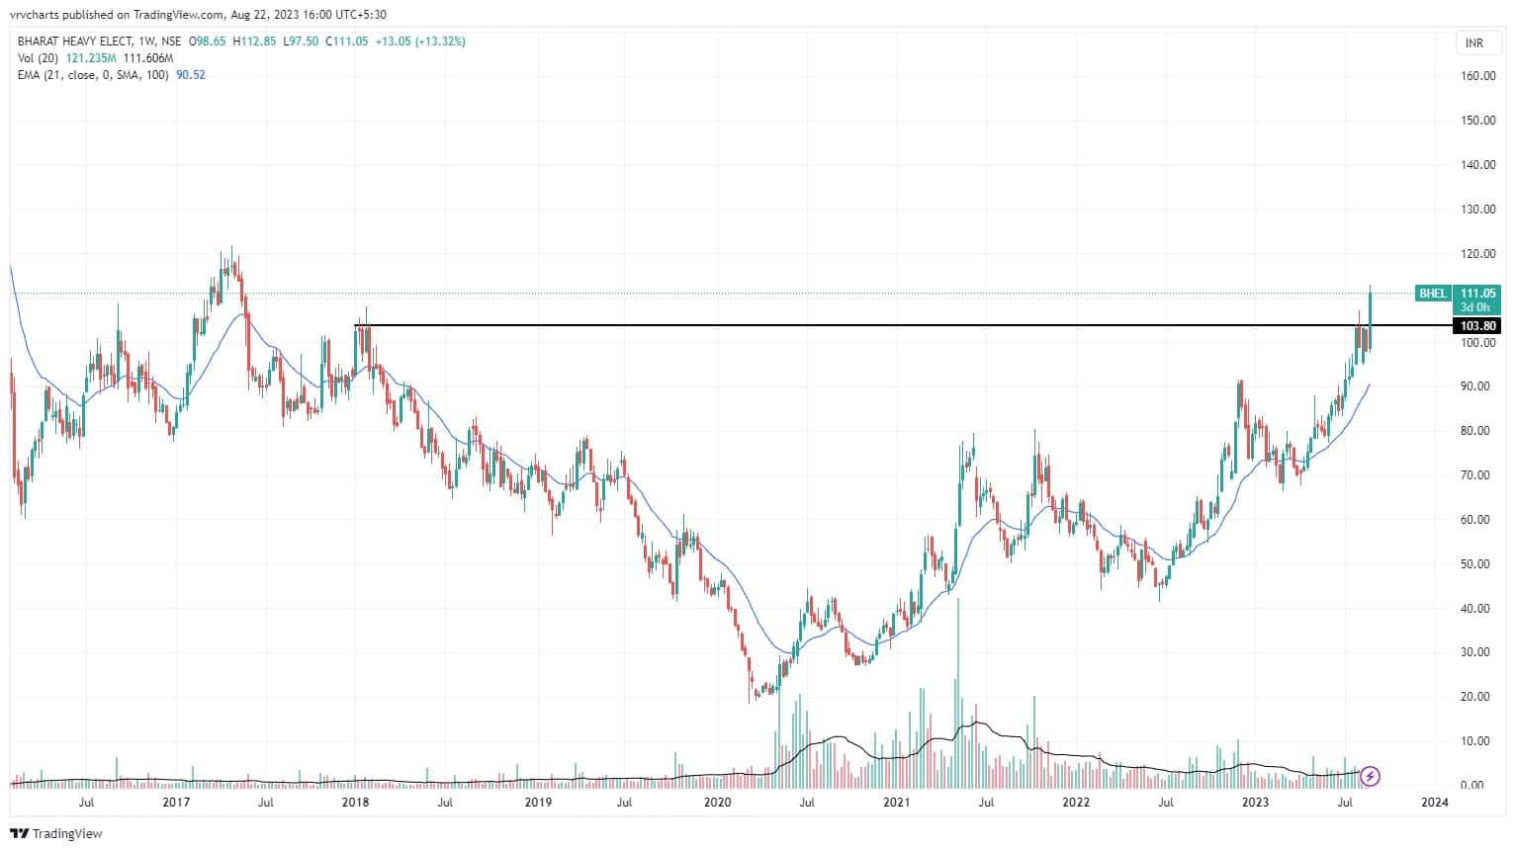Click the TradingView logo at bottom left
This screenshot has height=851, width=1516.
tap(56, 833)
